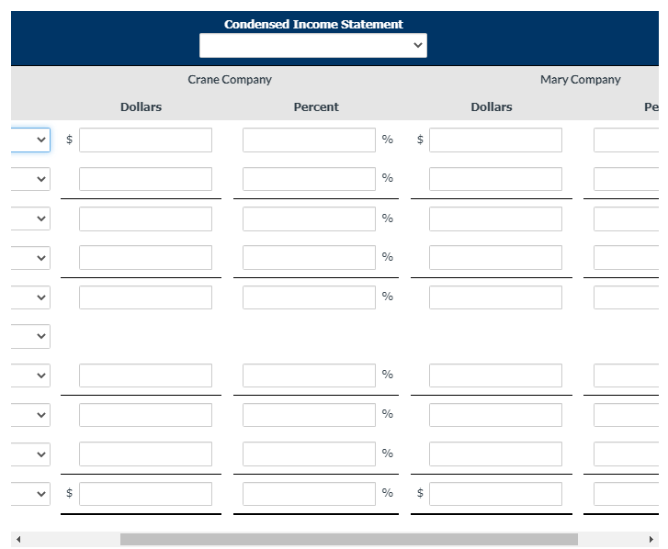Select Mary Dollars field in second row
Screen dimensions: 668x549
click(x=495, y=179)
